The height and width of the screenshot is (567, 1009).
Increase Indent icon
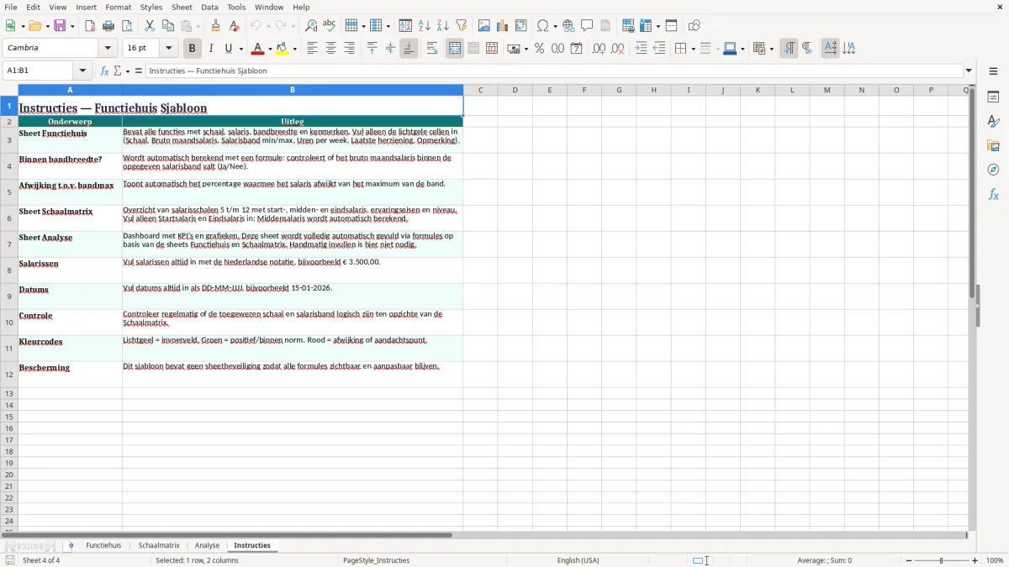tap(641, 49)
